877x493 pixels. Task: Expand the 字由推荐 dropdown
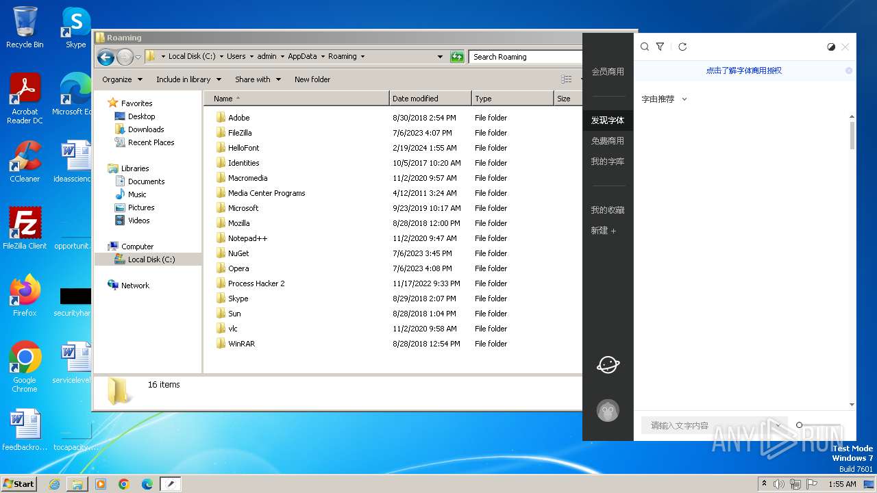[664, 99]
